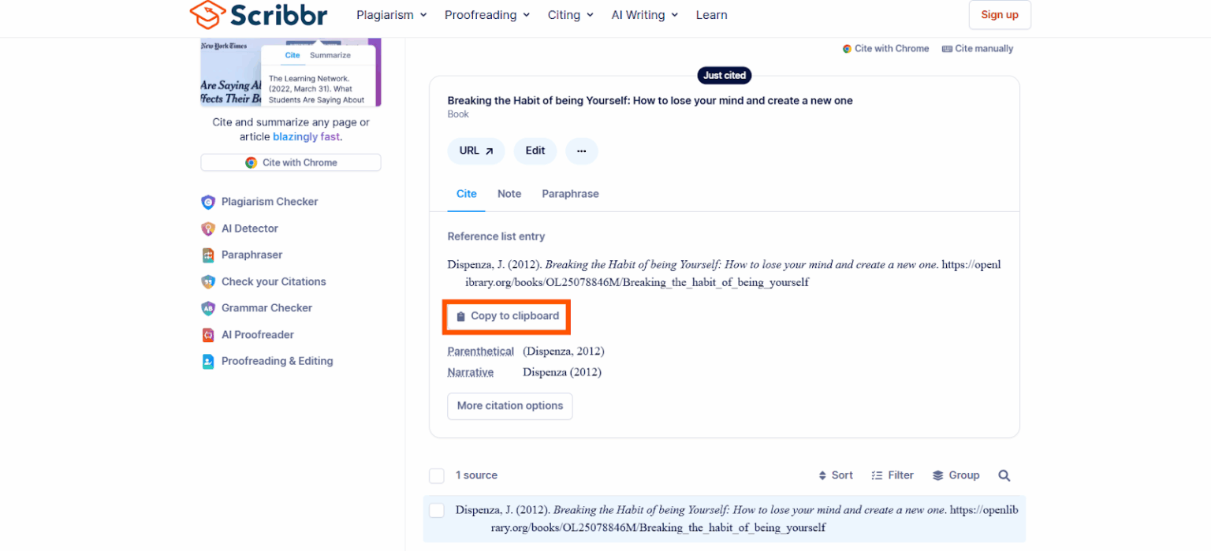Open the Plagiarism Checker tool
1211x551 pixels.
tap(270, 202)
